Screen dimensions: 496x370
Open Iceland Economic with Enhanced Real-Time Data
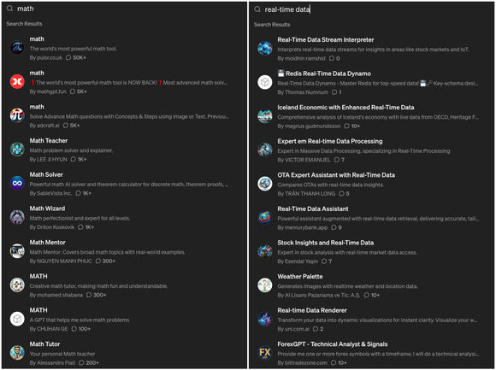click(371, 116)
